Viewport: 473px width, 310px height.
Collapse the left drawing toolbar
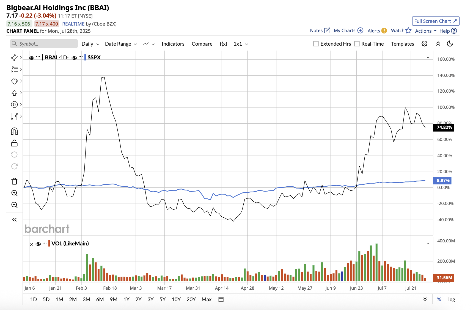click(x=14, y=220)
